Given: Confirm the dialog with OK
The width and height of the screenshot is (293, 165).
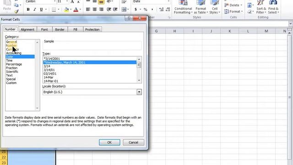Looking at the screenshot, I should point(109,143).
